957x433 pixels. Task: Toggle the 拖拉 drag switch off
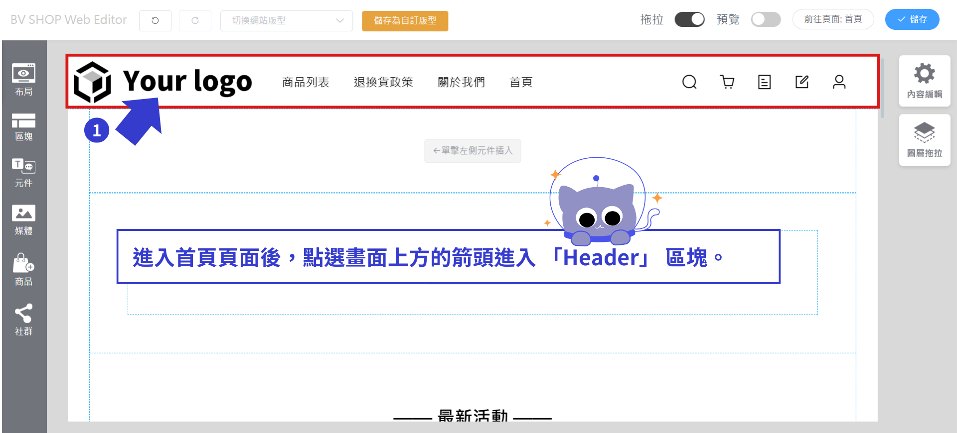pyautogui.click(x=689, y=19)
